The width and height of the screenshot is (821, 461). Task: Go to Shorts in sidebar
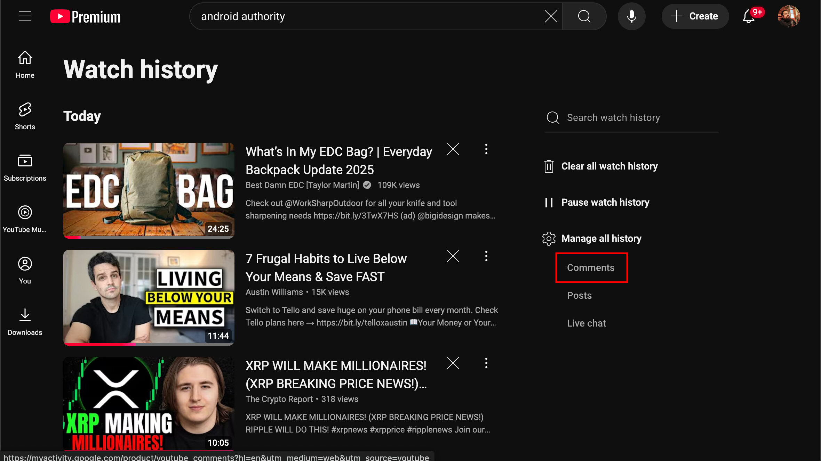25,116
